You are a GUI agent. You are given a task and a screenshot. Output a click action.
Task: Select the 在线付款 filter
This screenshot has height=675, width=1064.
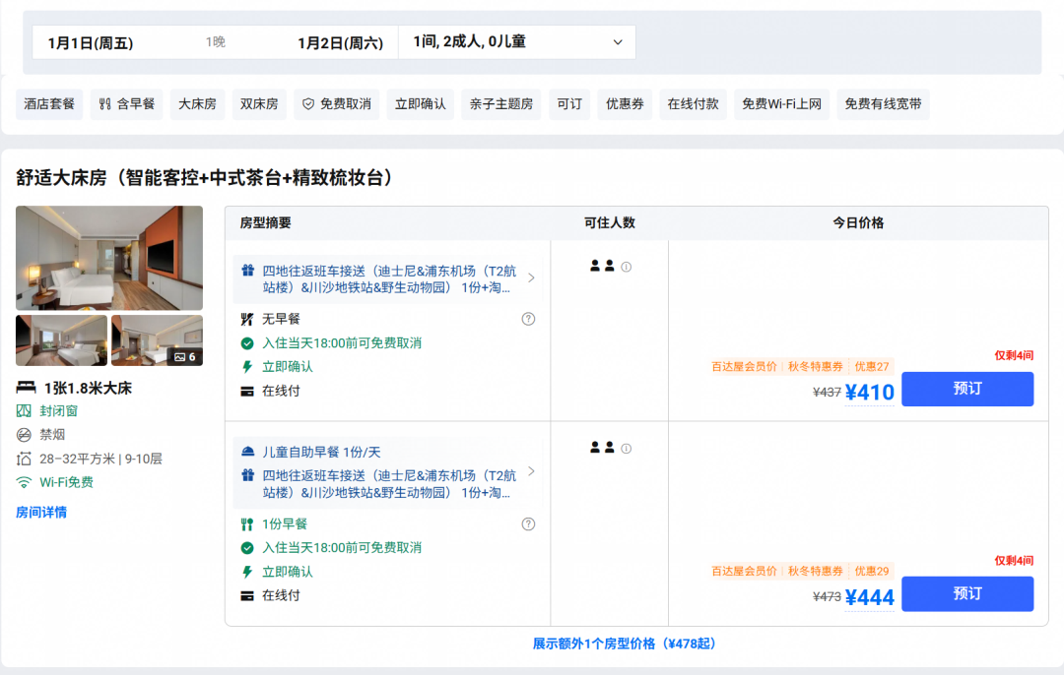[x=693, y=104]
